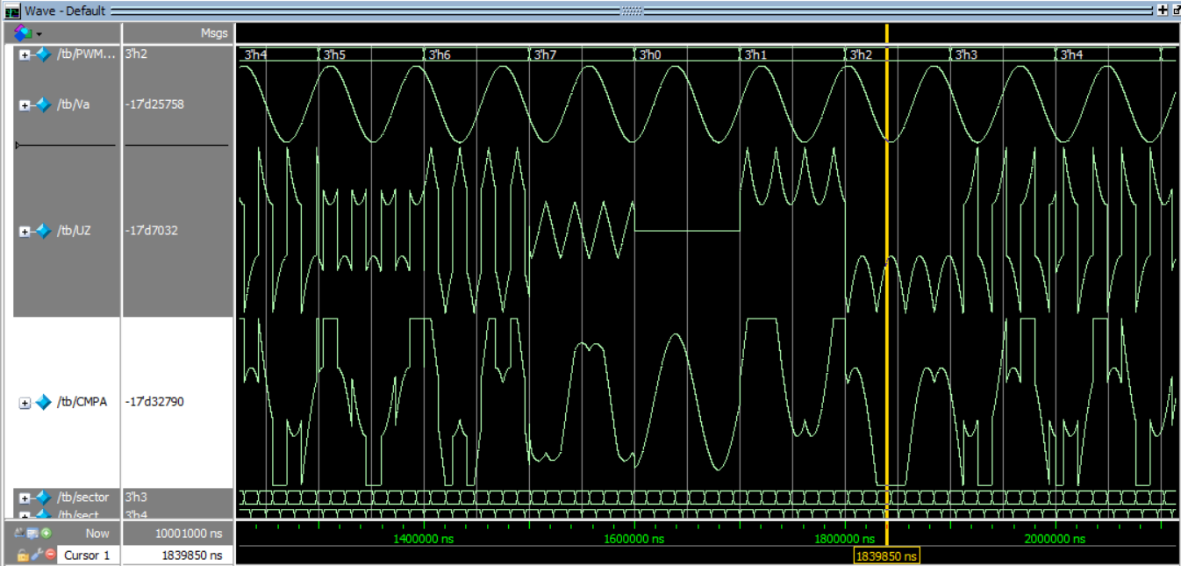The height and width of the screenshot is (566, 1181).
Task: Click the /tb/Va blue diamond signal icon
Action: pyautogui.click(x=42, y=104)
